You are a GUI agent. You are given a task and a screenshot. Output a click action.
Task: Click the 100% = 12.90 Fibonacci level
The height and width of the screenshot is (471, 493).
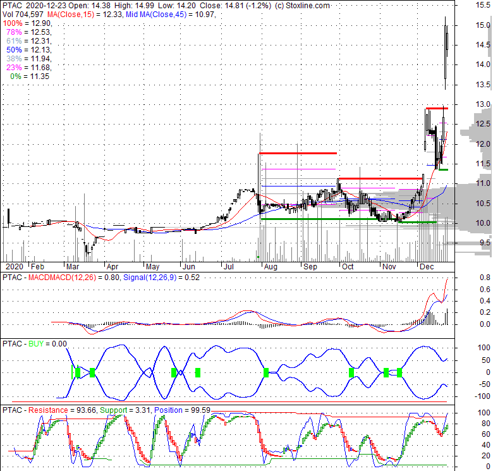(x=27, y=23)
